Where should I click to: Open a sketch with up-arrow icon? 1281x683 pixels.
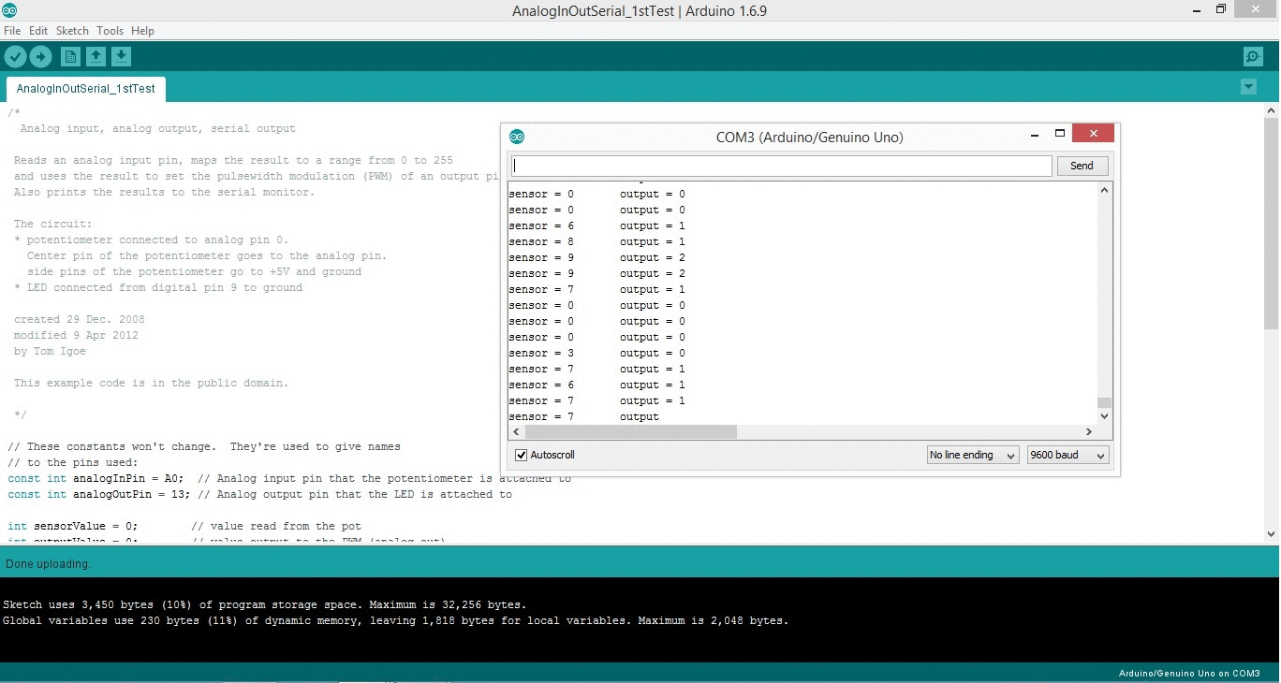pyautogui.click(x=96, y=57)
